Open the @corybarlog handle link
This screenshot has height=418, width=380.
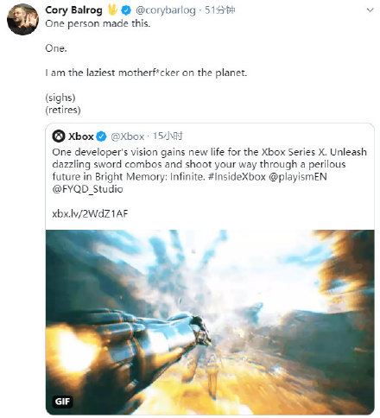(166, 10)
